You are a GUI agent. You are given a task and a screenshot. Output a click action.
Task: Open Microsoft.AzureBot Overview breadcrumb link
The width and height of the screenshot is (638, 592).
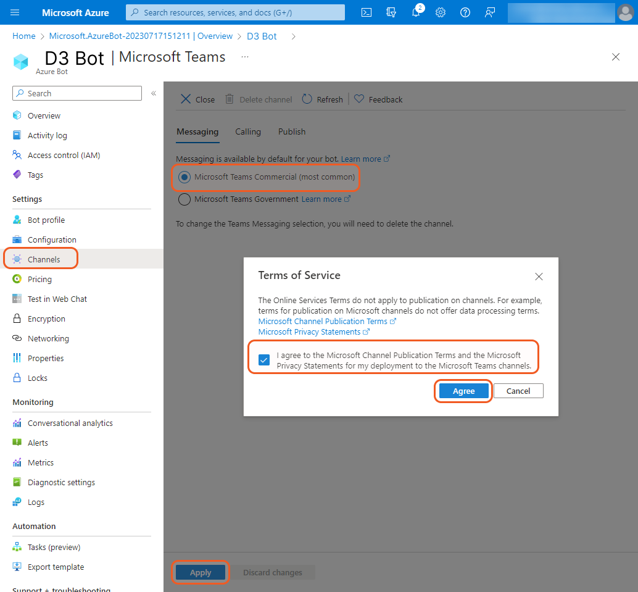click(x=141, y=36)
